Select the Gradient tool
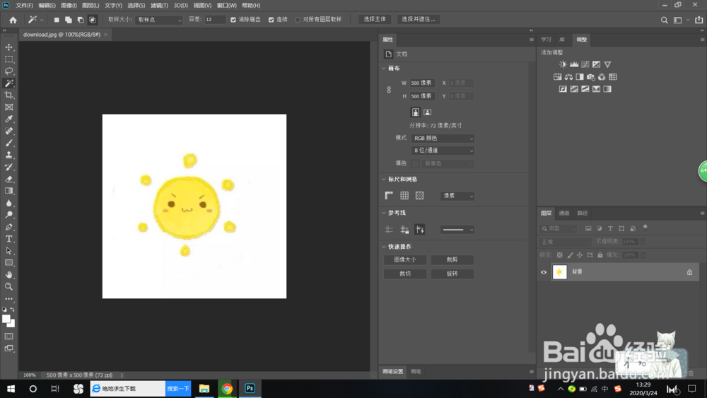 tap(8, 191)
